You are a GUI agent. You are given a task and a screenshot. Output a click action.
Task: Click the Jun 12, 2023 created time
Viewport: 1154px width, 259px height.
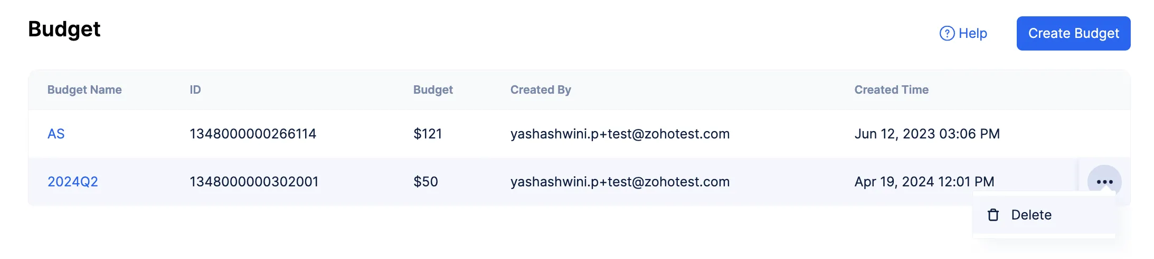(927, 134)
